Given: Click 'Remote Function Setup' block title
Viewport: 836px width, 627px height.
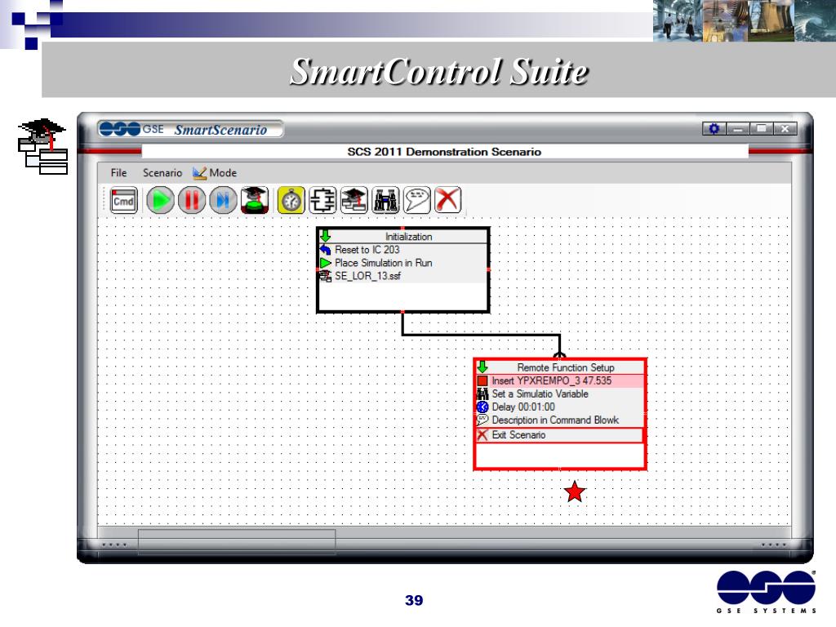Looking at the screenshot, I should pyautogui.click(x=565, y=367).
